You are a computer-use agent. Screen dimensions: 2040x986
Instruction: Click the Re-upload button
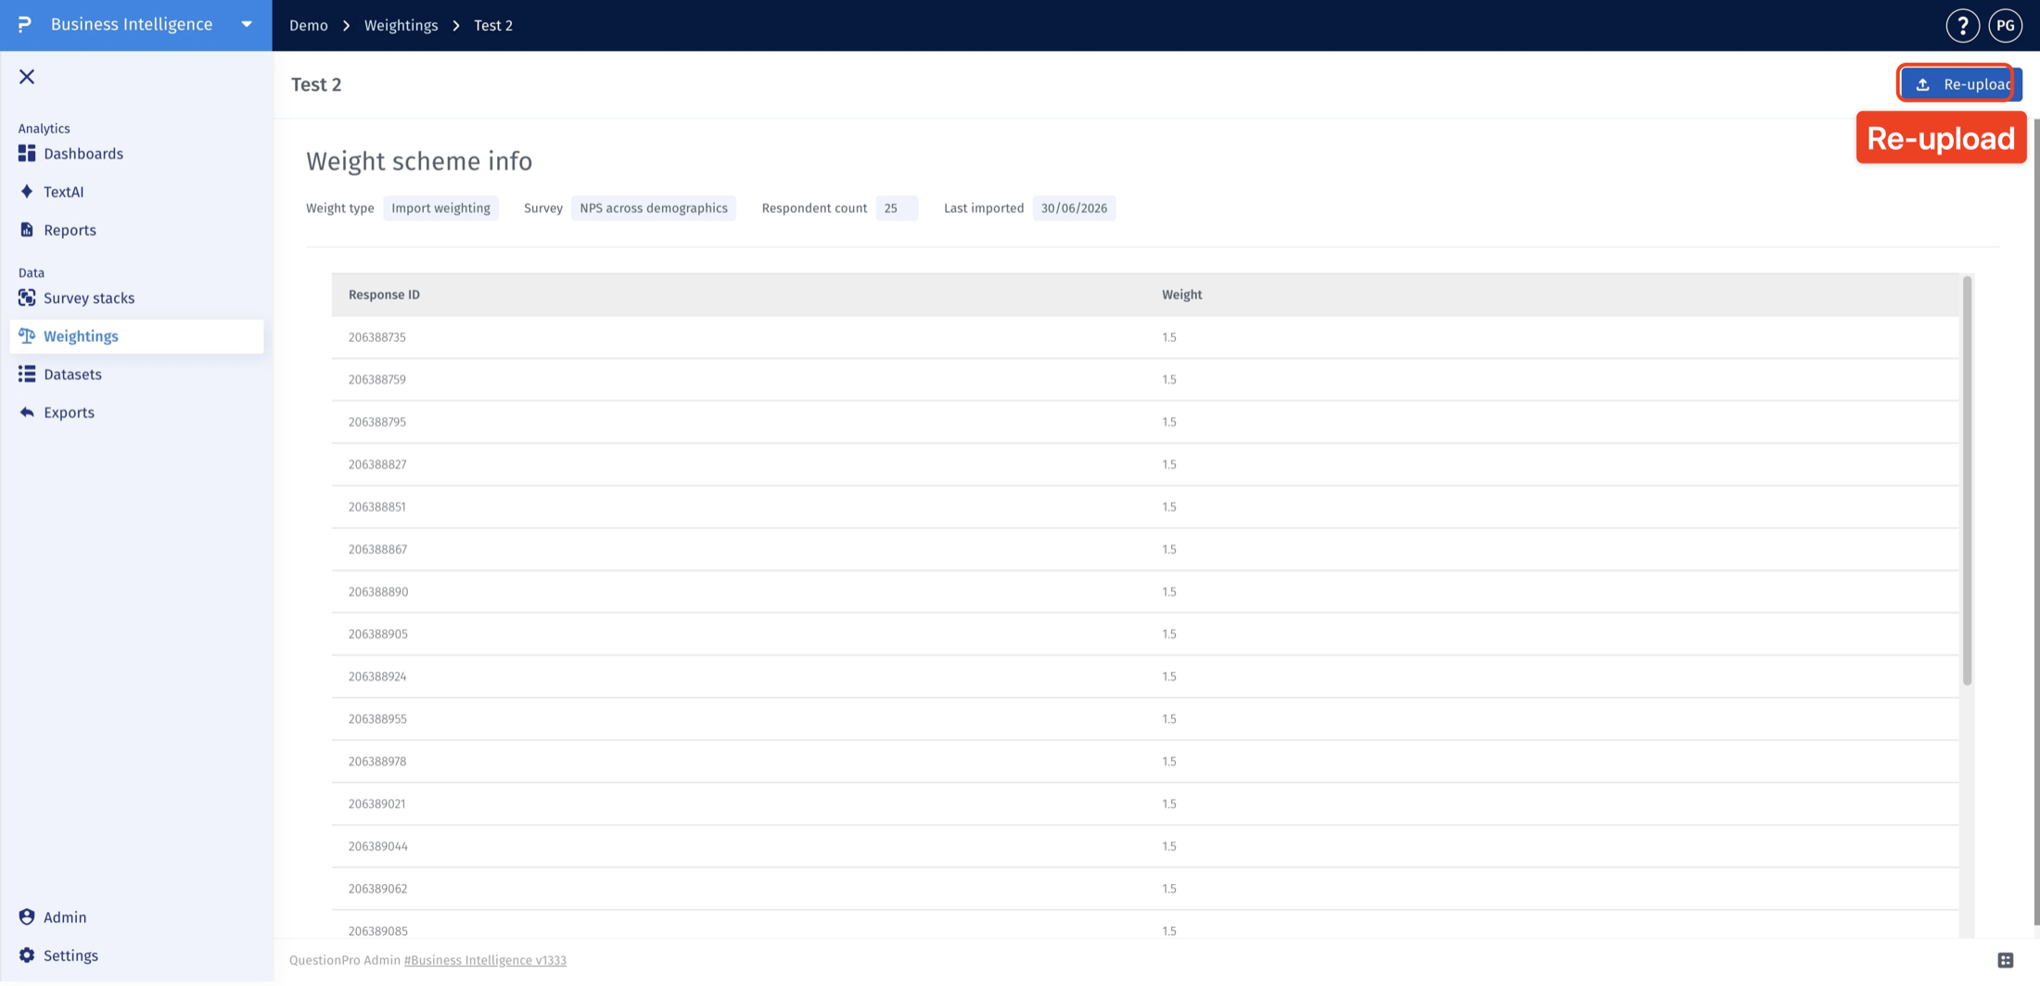[x=1960, y=84]
